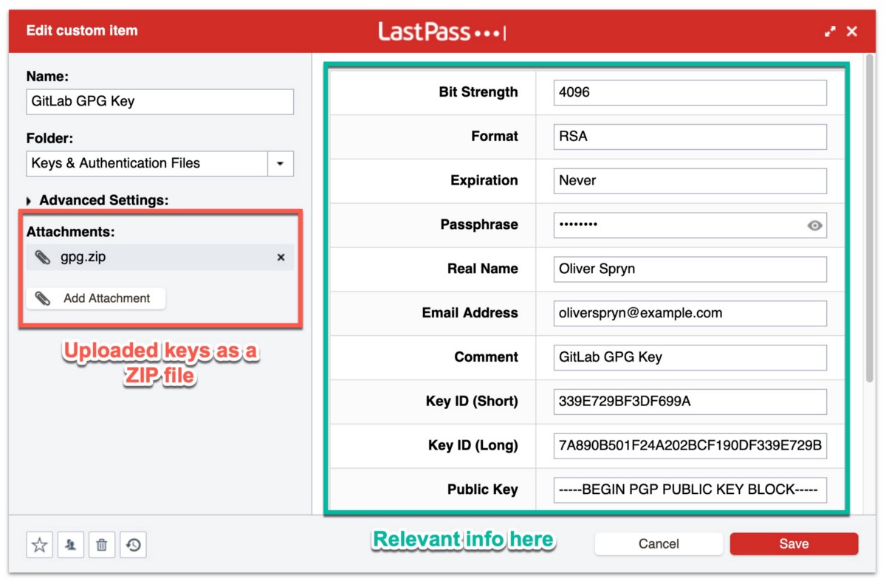The image size is (886, 581).
Task: Open the share item icon
Action: [71, 545]
